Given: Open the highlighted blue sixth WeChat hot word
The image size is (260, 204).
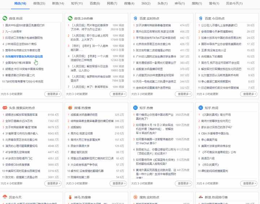Looking at the screenshot, I should tap(24, 57).
